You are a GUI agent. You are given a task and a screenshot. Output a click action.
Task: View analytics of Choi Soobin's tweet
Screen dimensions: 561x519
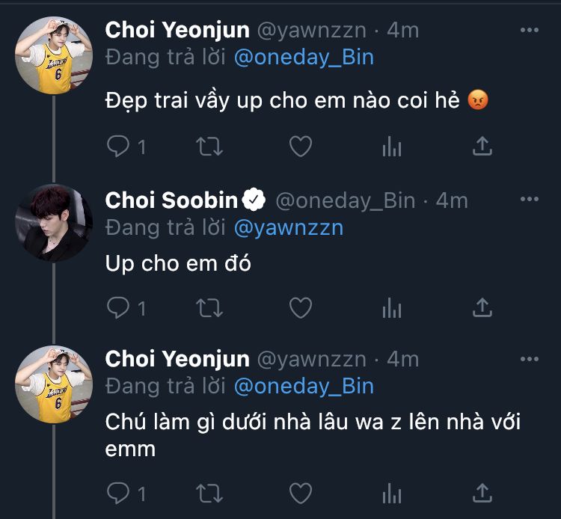click(392, 307)
